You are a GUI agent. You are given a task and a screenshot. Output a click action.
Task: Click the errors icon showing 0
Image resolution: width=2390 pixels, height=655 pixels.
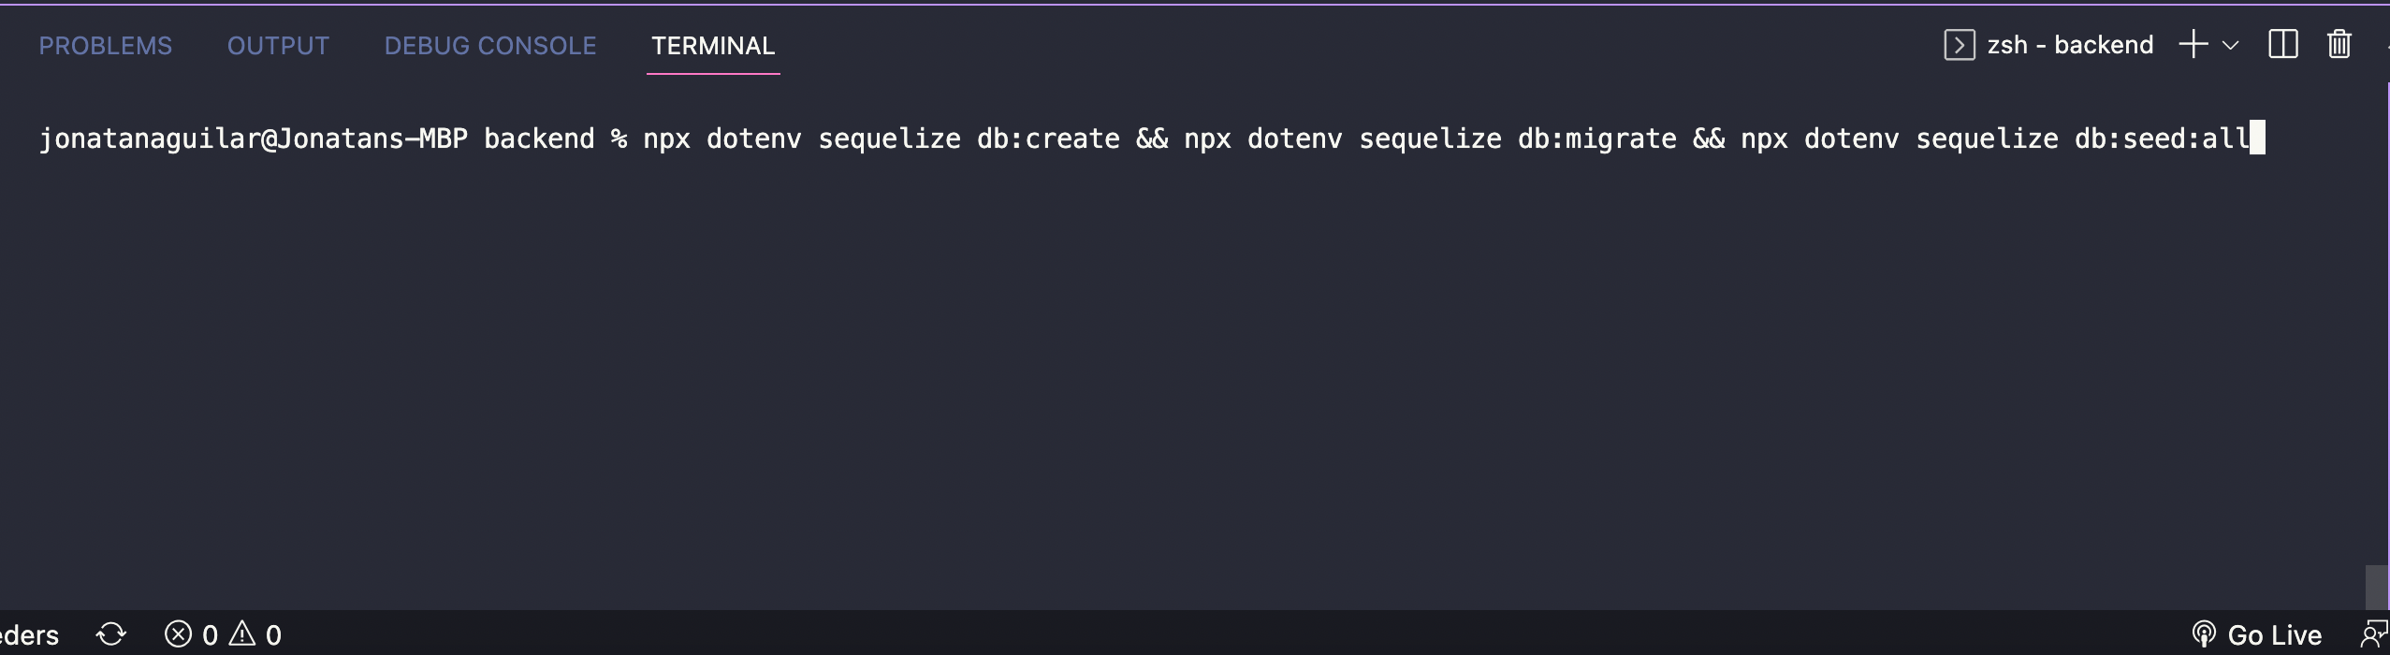pyautogui.click(x=192, y=633)
